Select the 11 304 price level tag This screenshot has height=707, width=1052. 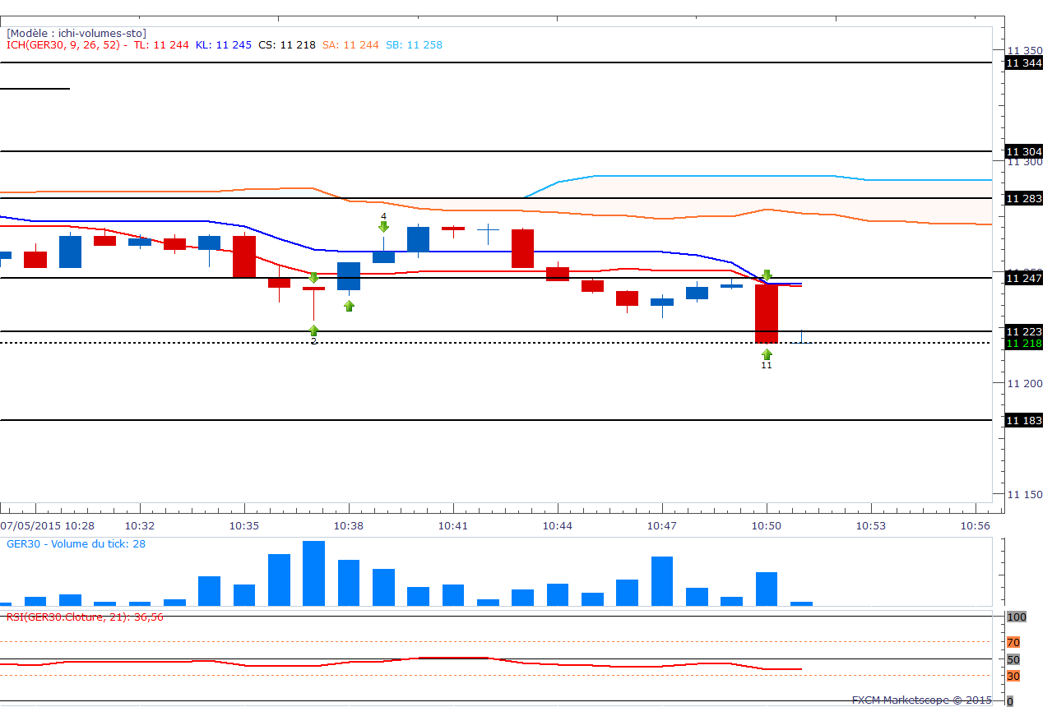[1024, 151]
